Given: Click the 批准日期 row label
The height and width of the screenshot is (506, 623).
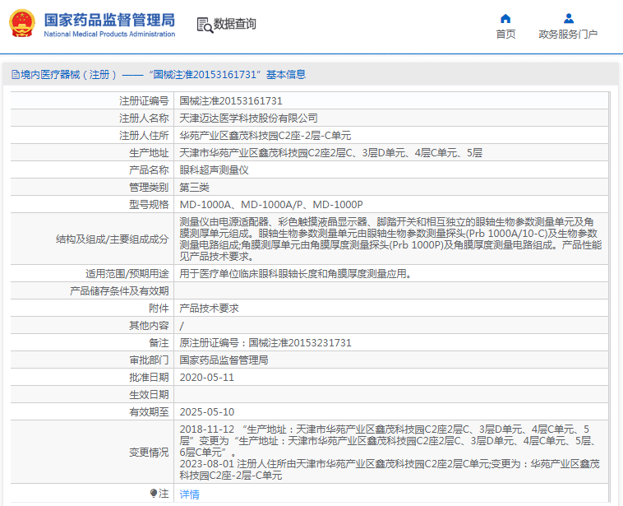Looking at the screenshot, I should point(149,378).
